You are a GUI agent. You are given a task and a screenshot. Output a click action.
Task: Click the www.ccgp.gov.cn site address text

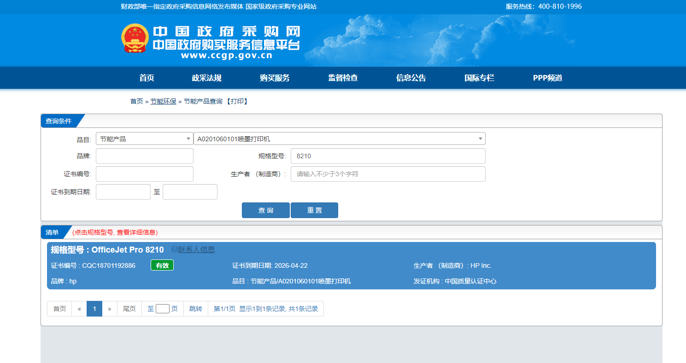tap(227, 56)
